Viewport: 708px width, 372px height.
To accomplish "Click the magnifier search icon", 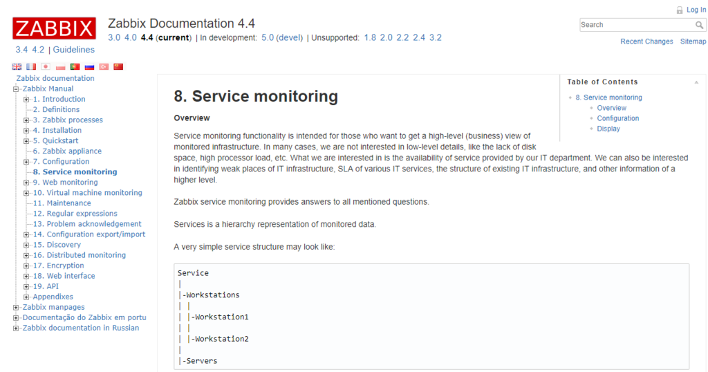I will [x=700, y=25].
